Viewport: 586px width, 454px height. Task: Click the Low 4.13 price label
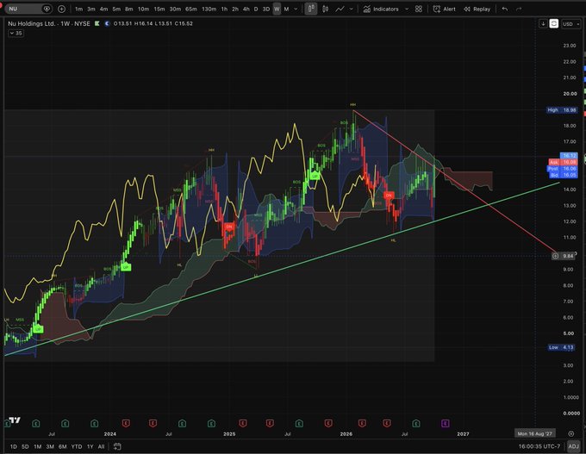(561, 347)
